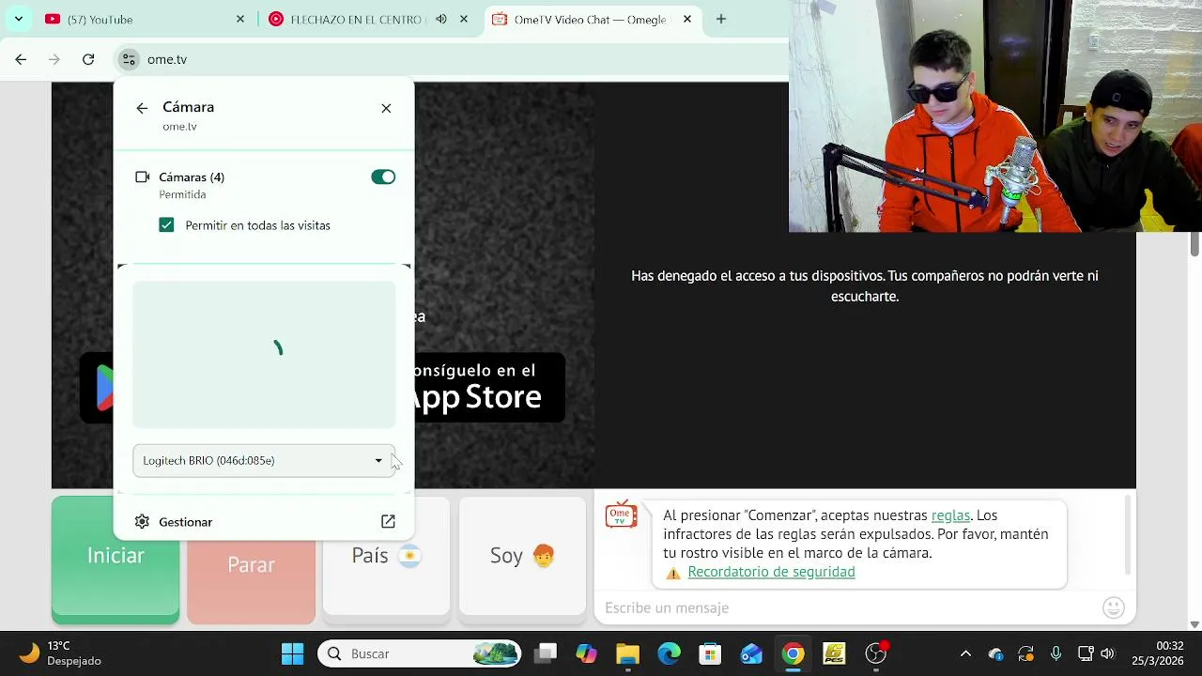Open File Explorer from taskbar
The height and width of the screenshot is (676, 1202).
(628, 653)
